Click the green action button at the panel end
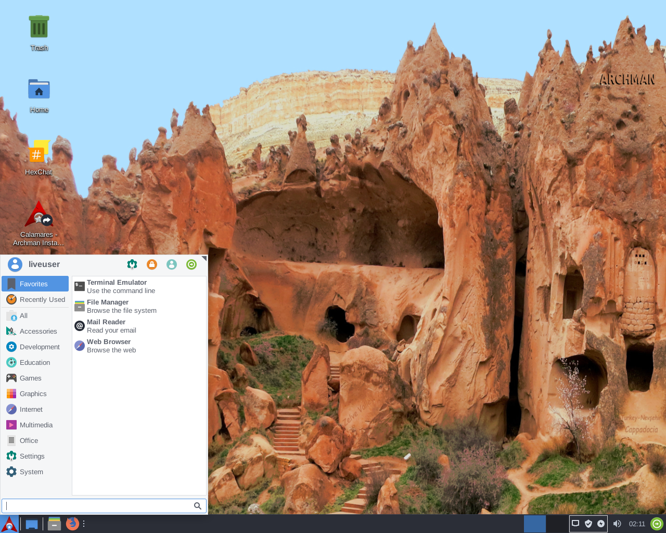 (657, 524)
